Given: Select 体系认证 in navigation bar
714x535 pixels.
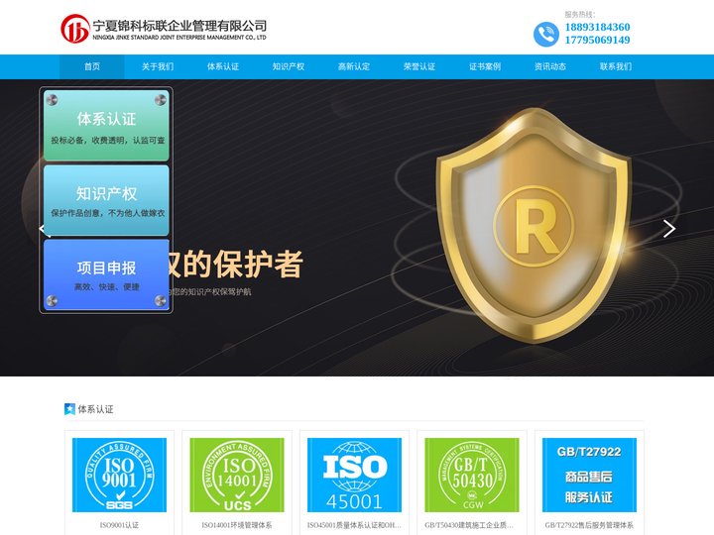Looking at the screenshot, I should tap(223, 67).
